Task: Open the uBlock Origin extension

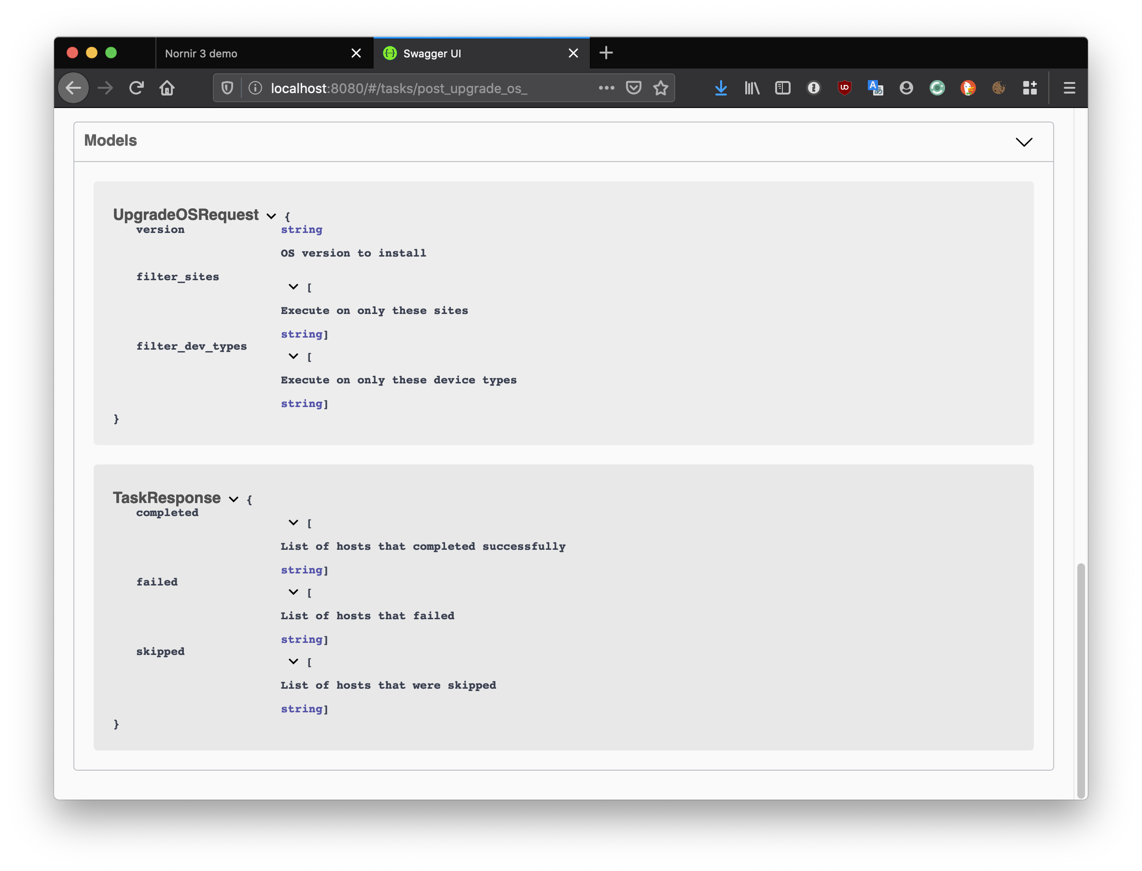Action: coord(844,88)
